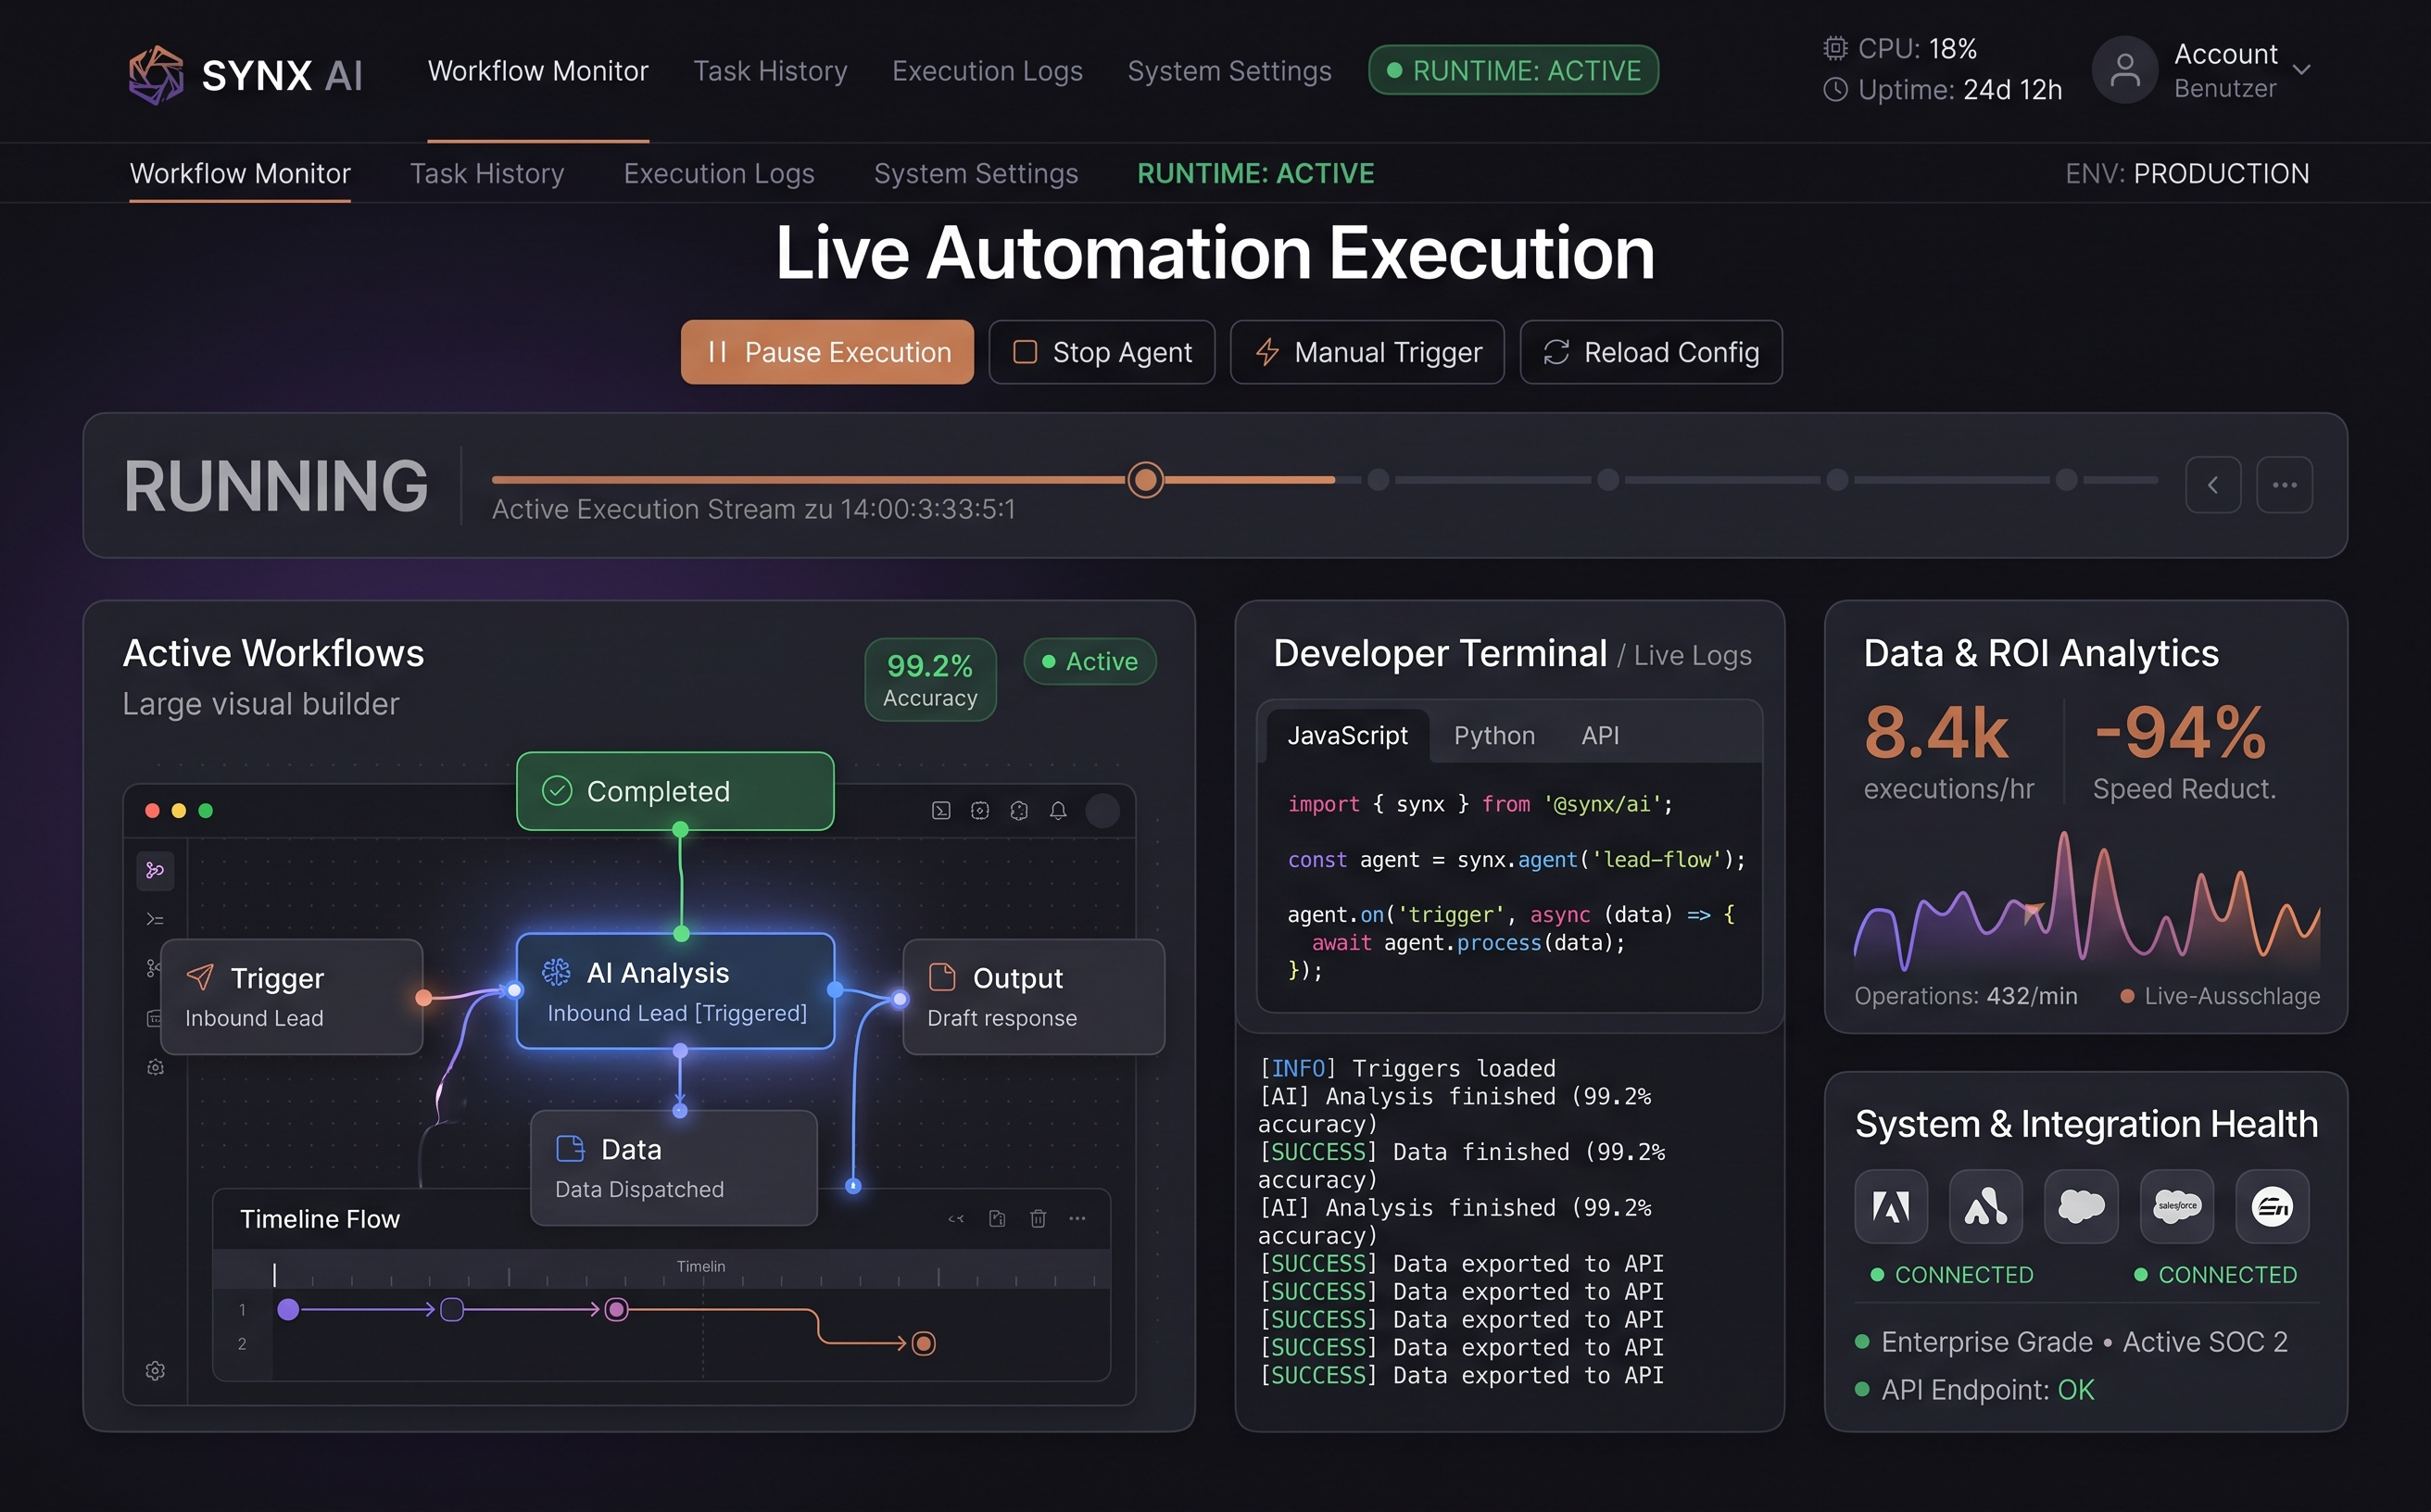Switch to Execution Logs in the secondary tab bar
Screen dimensions: 2431x1512
click(x=719, y=173)
